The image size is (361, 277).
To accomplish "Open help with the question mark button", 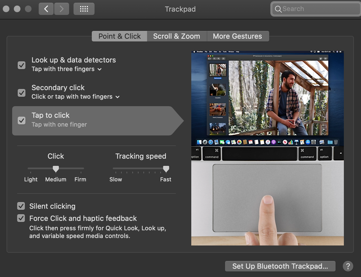I will point(348,266).
